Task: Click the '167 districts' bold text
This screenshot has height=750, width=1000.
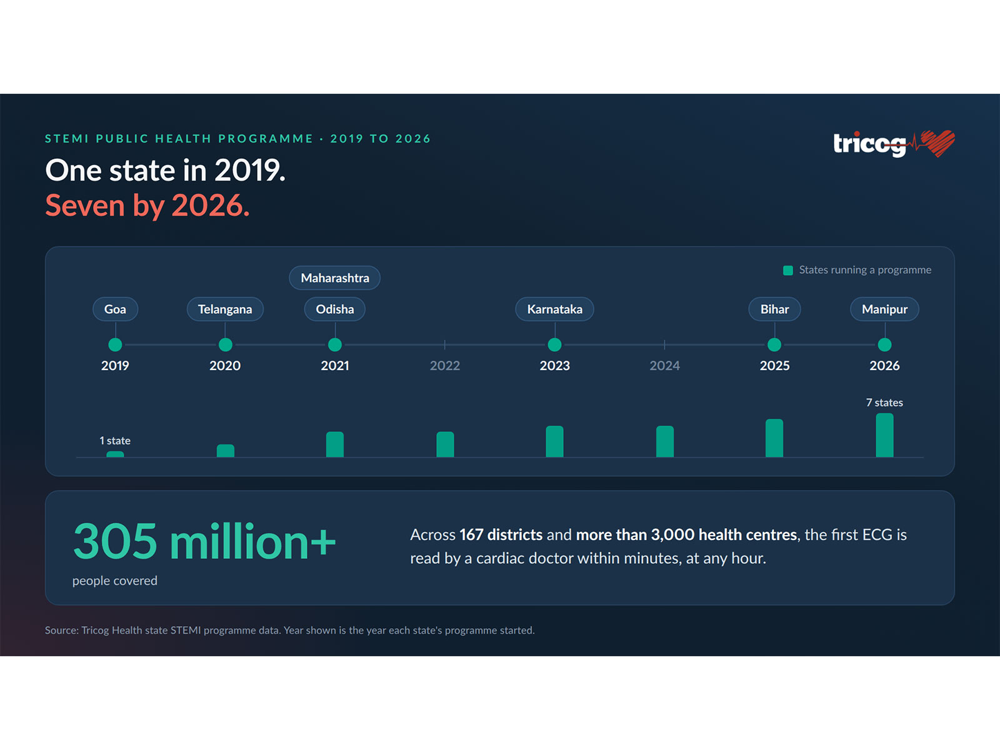Action: point(501,534)
